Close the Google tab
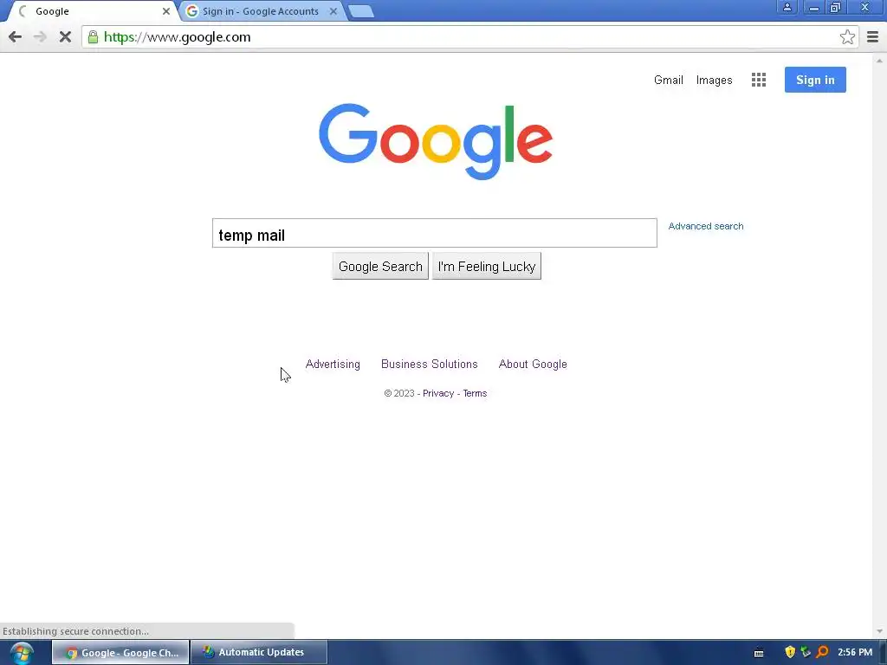 165,11
